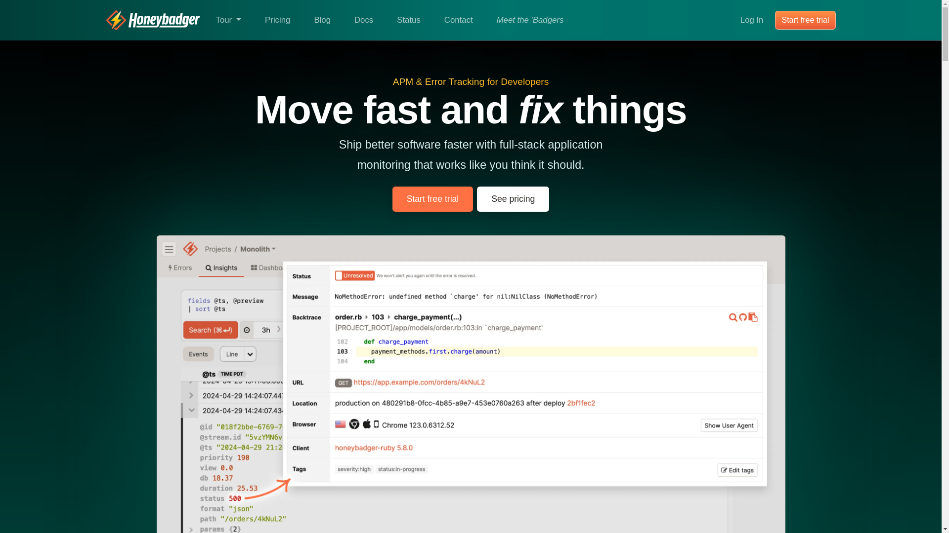
Task: Click Start free trial in navbar
Action: click(805, 20)
